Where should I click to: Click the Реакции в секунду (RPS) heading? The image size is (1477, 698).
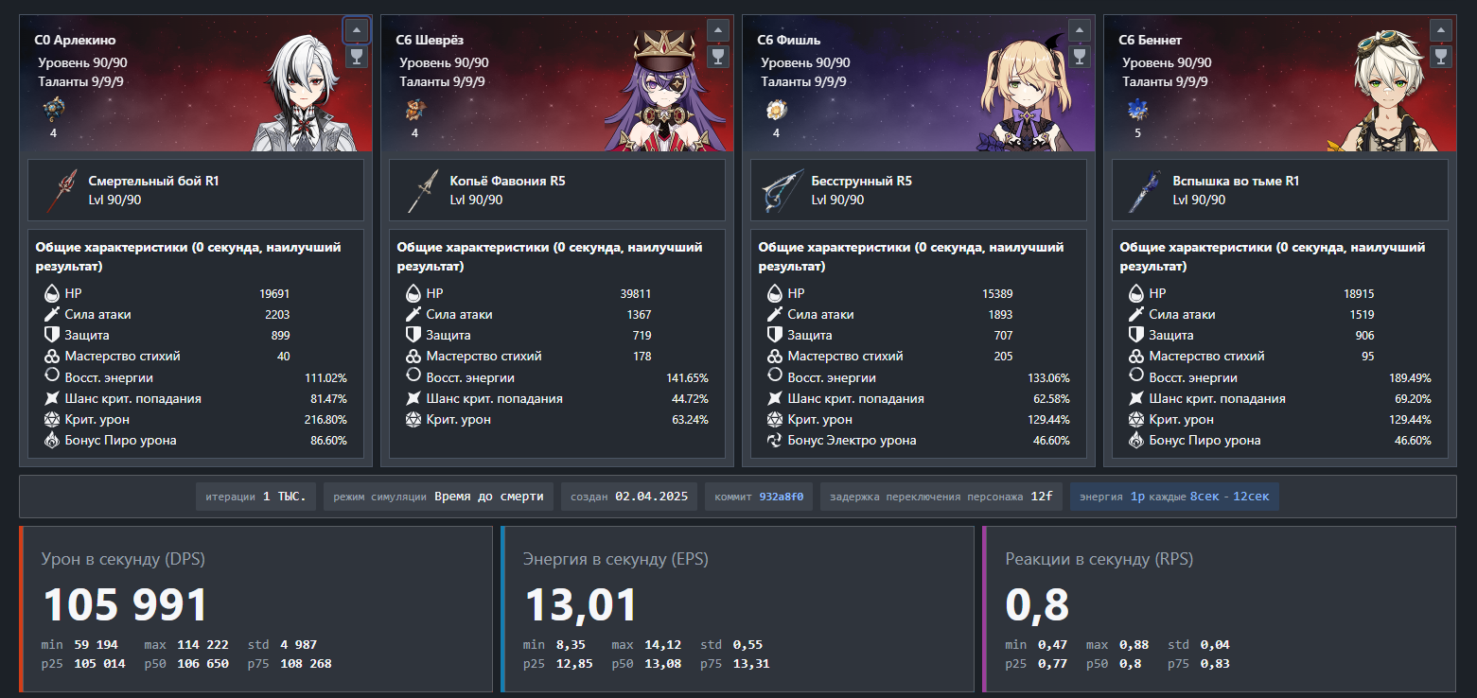pos(1099,559)
